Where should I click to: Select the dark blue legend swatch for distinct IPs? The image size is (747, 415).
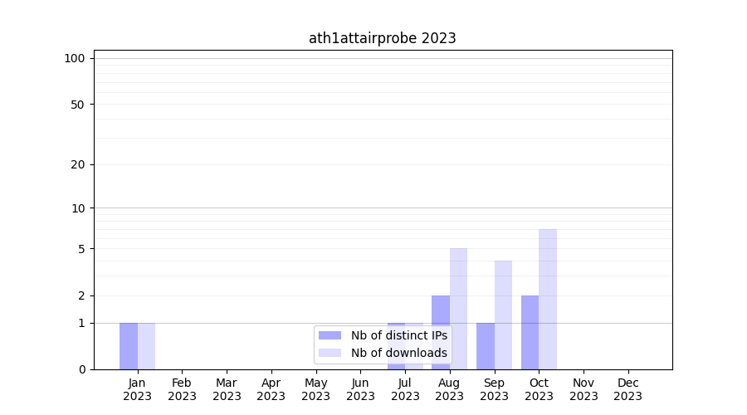[330, 335]
